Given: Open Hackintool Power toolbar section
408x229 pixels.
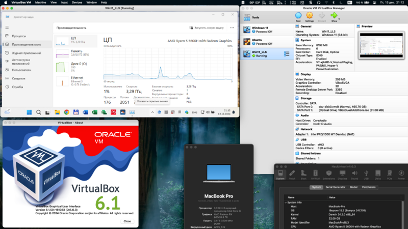Looking at the screenshot, I should pos(401,175).
